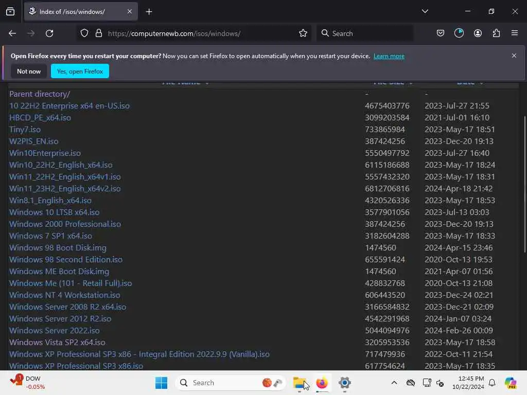Download Windows ME Boot Disk.img

(59, 272)
